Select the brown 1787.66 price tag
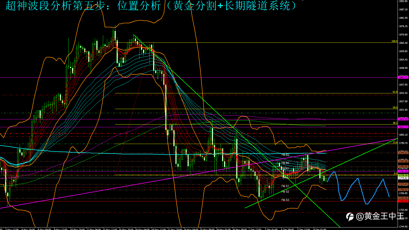 [x=403, y=161]
